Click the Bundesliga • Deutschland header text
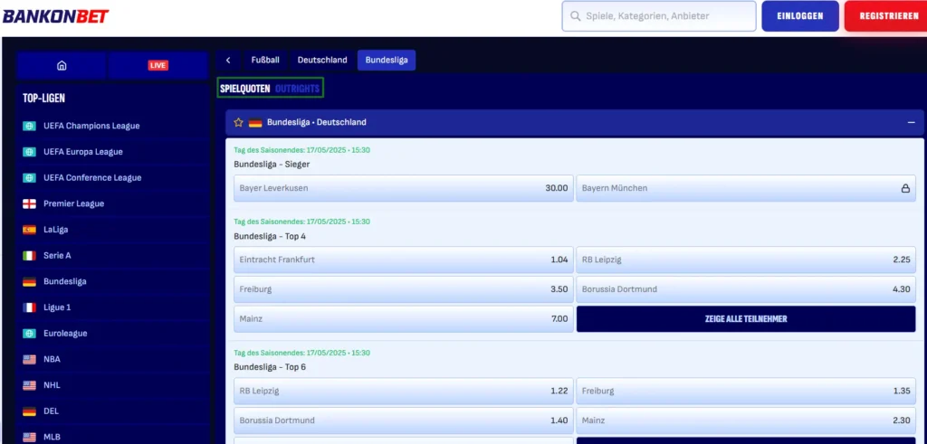 tap(316, 123)
